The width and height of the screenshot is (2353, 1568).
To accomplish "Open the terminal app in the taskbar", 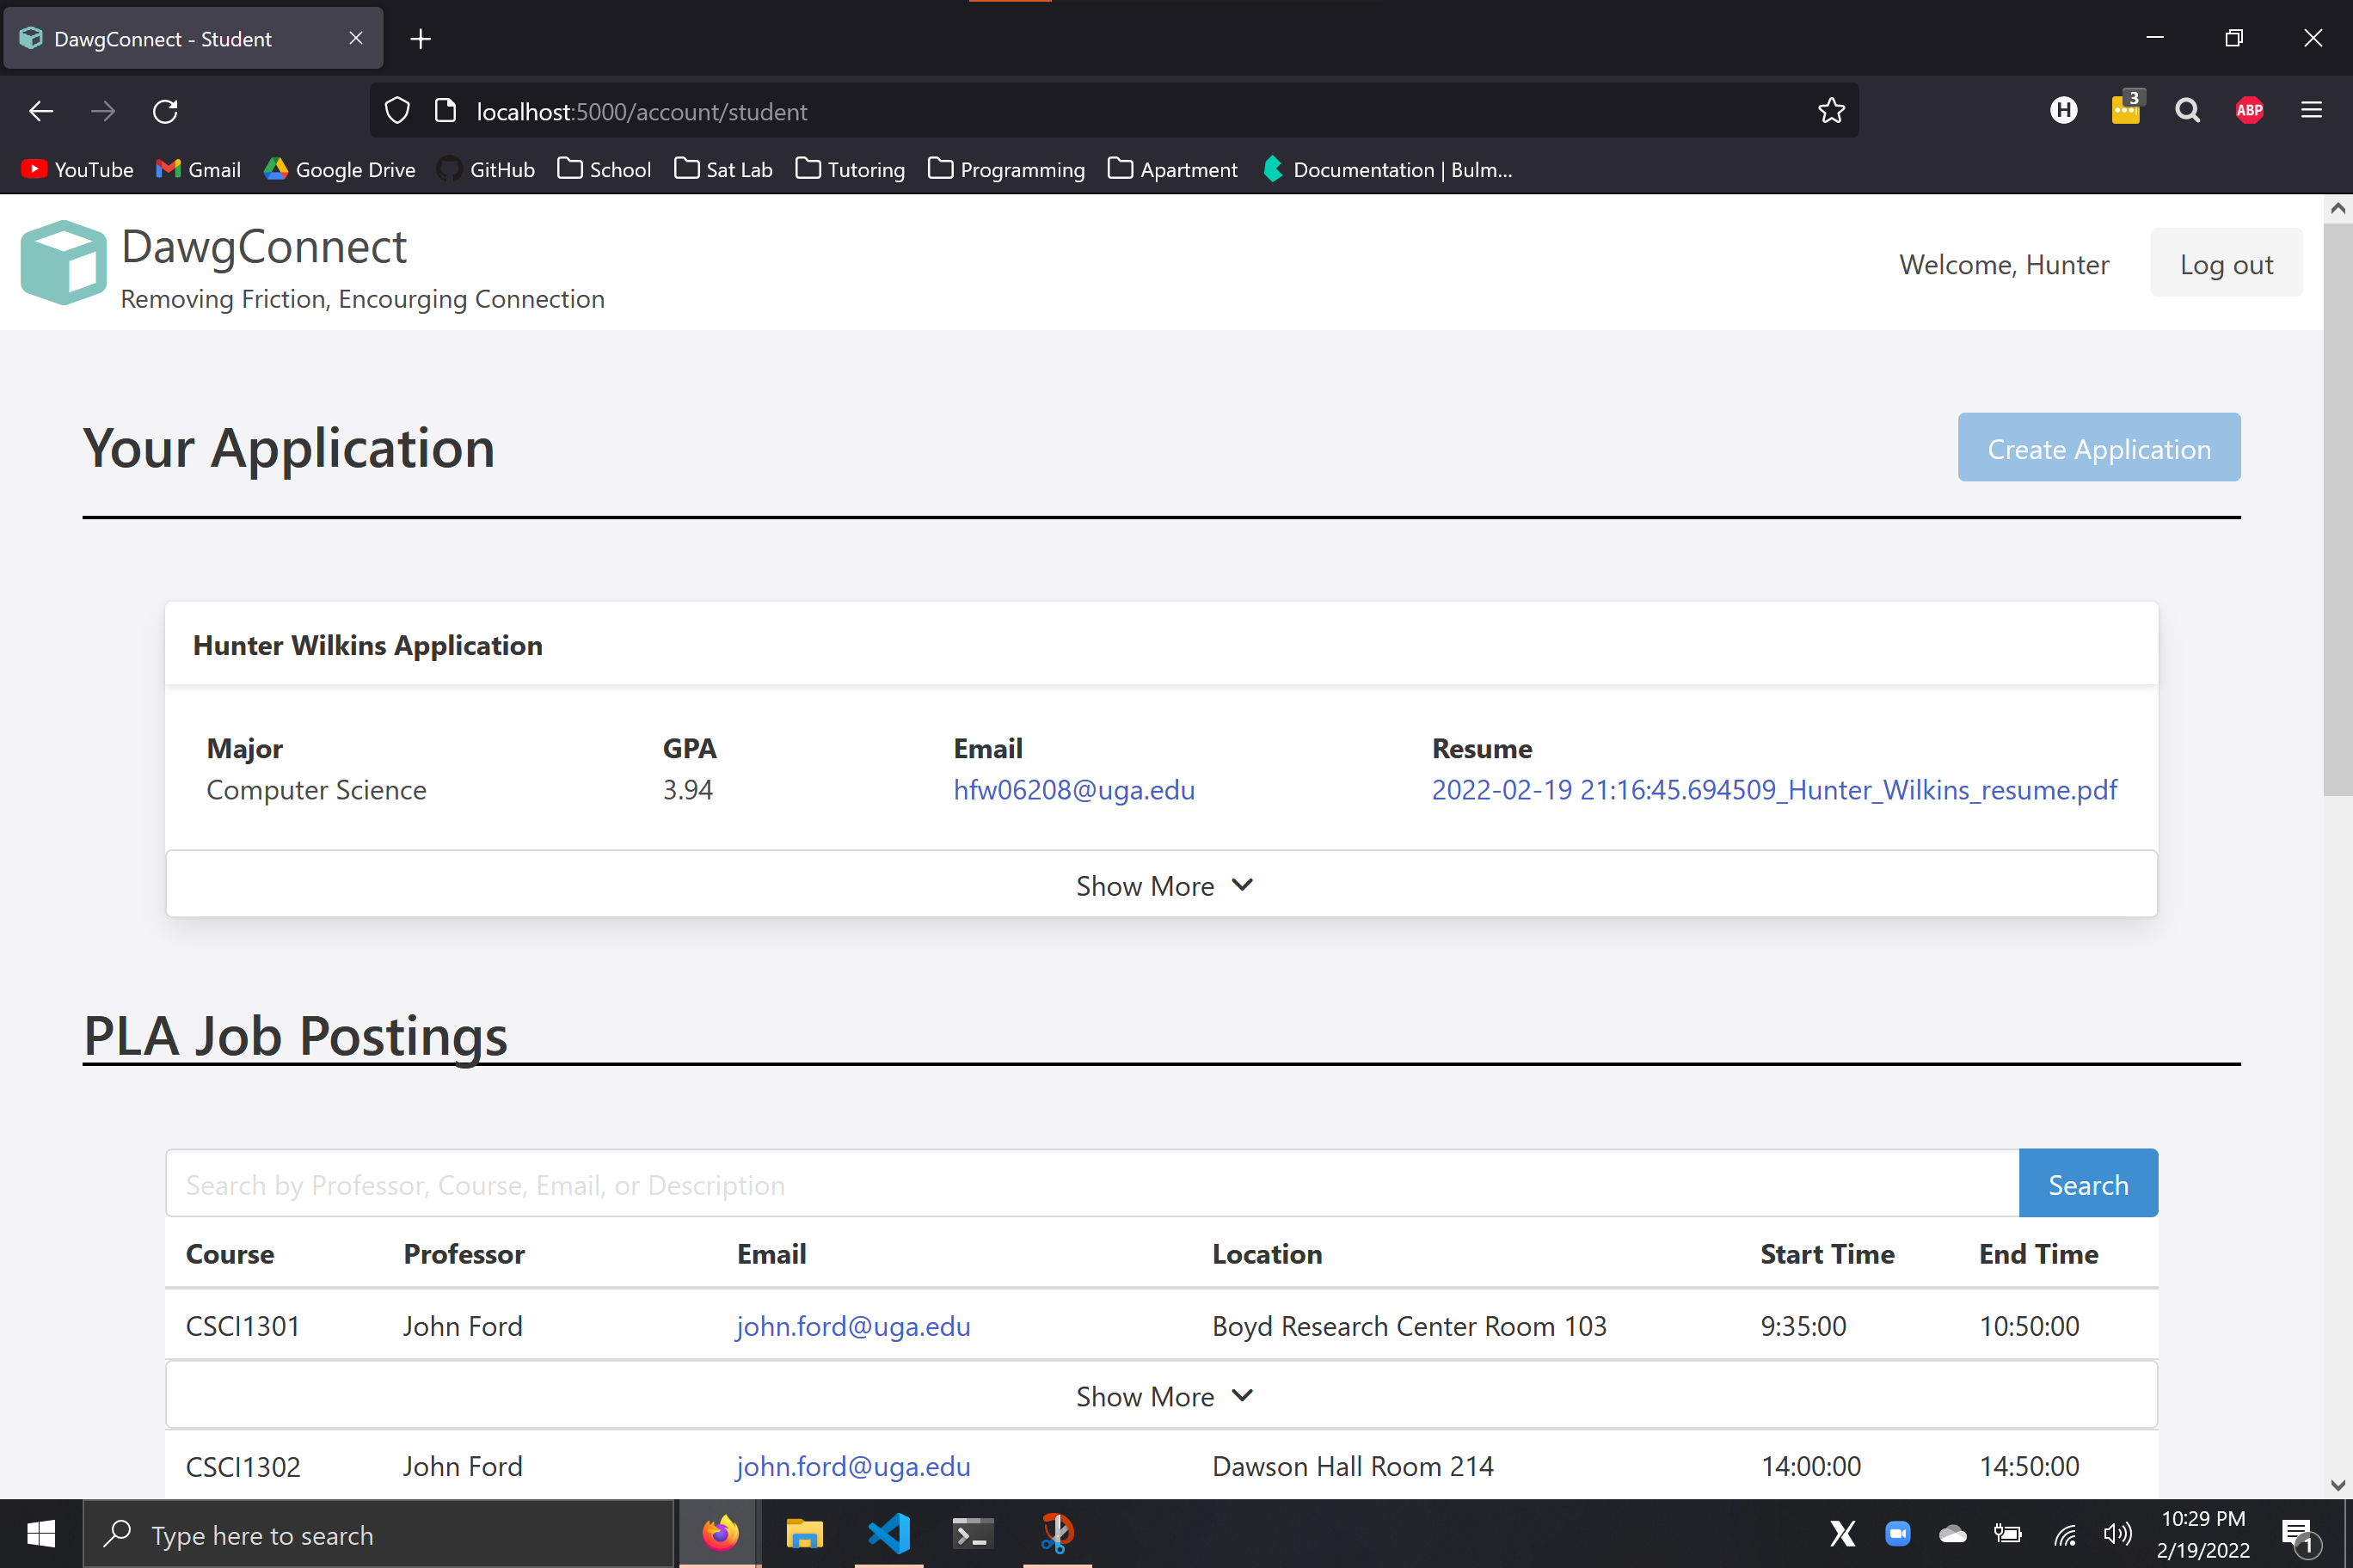I will point(972,1533).
